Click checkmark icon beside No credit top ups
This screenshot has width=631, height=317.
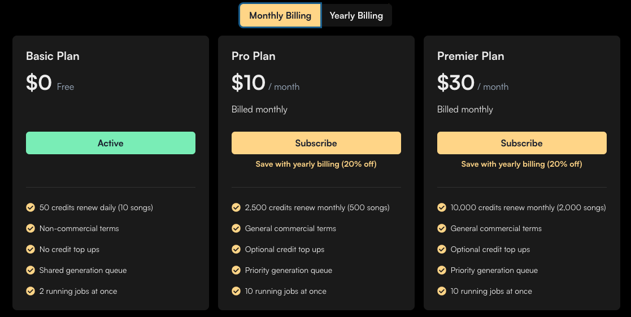[x=31, y=249]
